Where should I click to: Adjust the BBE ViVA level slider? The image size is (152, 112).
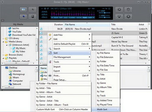(x=105, y=17)
